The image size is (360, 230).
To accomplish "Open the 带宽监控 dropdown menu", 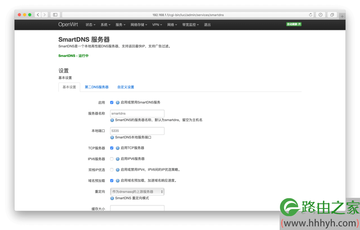I will [x=191, y=24].
